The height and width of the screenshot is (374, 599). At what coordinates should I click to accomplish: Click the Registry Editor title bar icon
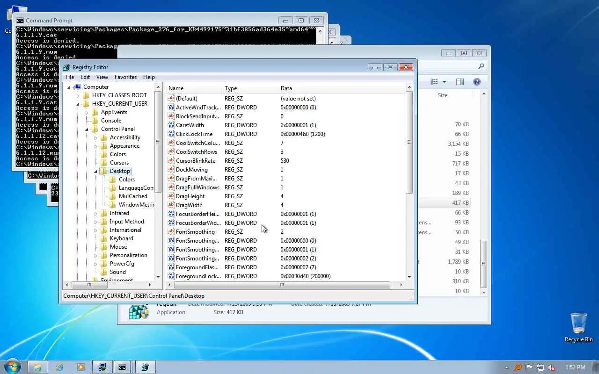point(67,67)
